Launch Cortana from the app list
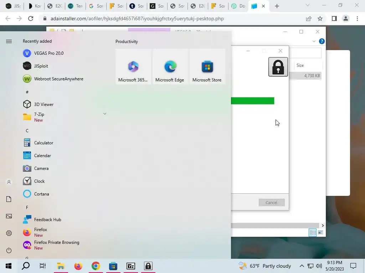 (36, 194)
